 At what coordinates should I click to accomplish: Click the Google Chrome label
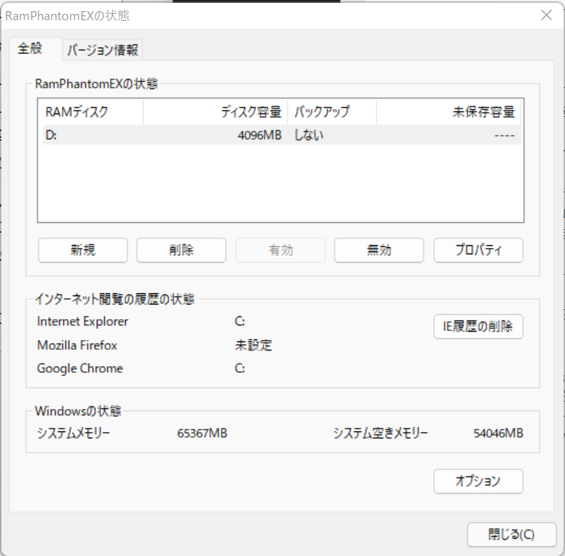click(x=80, y=369)
